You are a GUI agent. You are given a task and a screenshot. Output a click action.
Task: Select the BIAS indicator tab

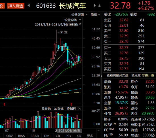tap(21, 136)
